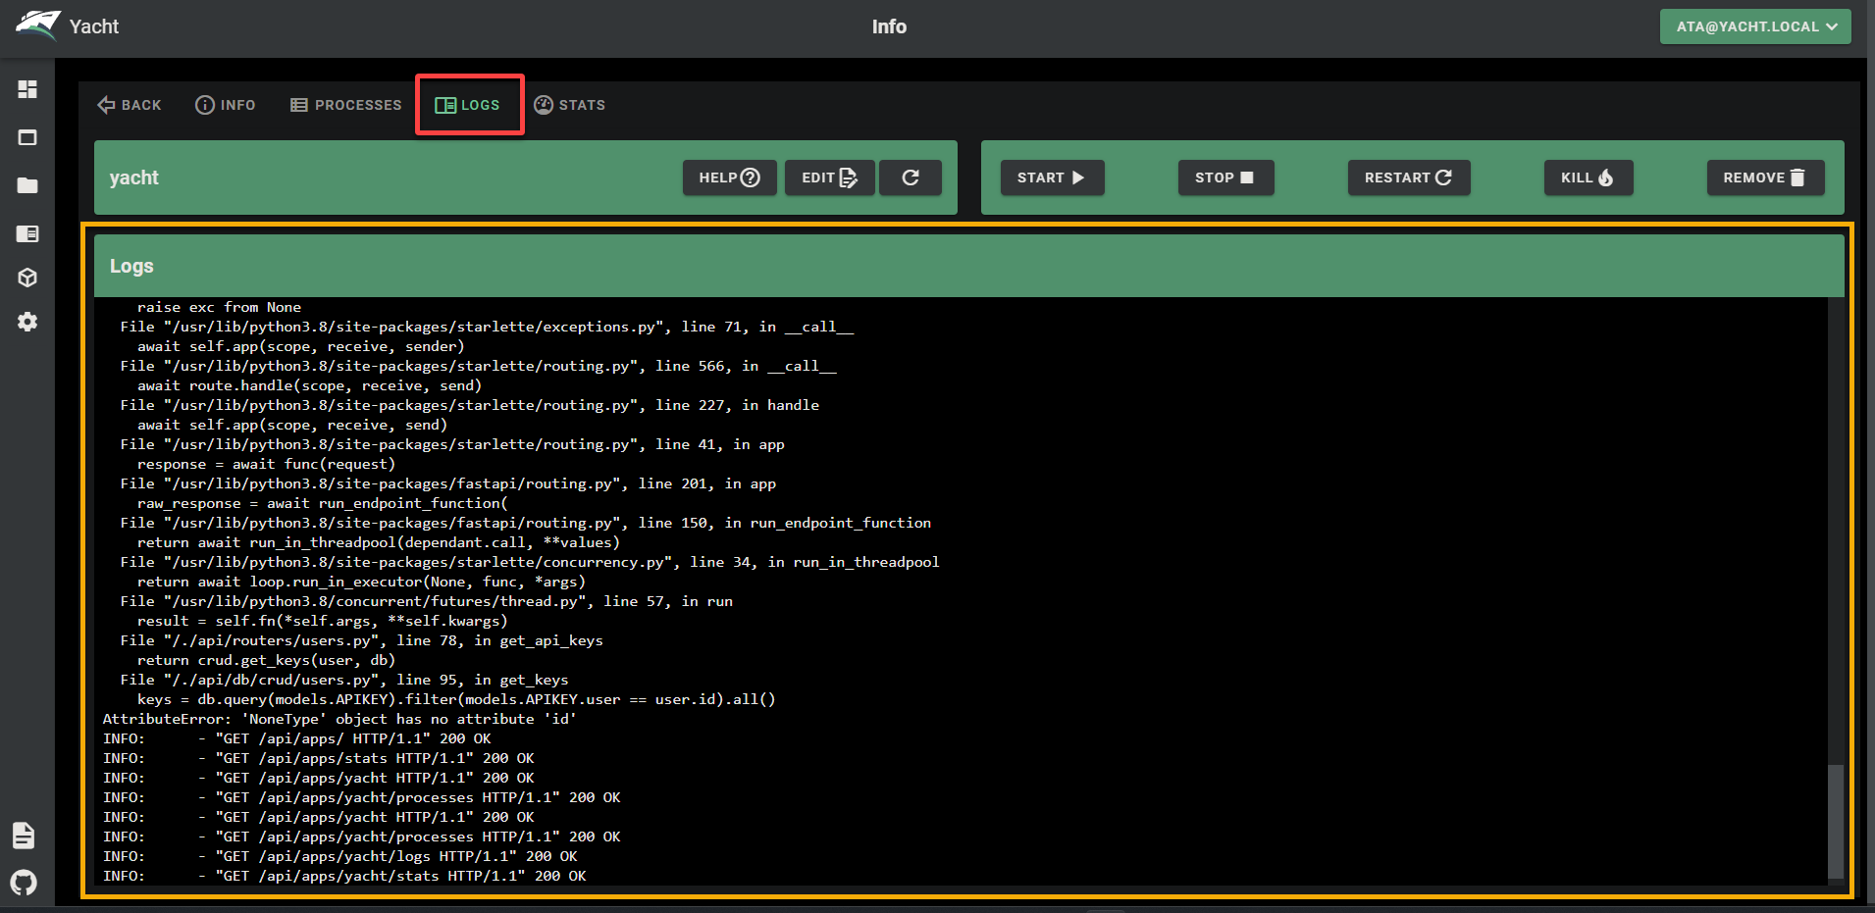This screenshot has height=913, width=1875.
Task: Switch to the Info tab
Action: [x=226, y=105]
